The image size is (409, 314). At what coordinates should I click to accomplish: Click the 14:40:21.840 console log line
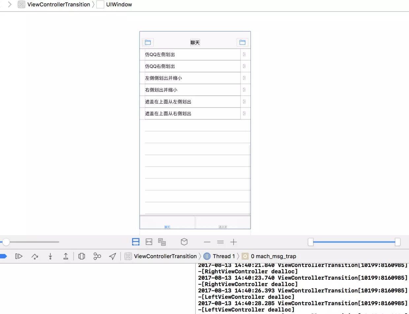(302, 265)
